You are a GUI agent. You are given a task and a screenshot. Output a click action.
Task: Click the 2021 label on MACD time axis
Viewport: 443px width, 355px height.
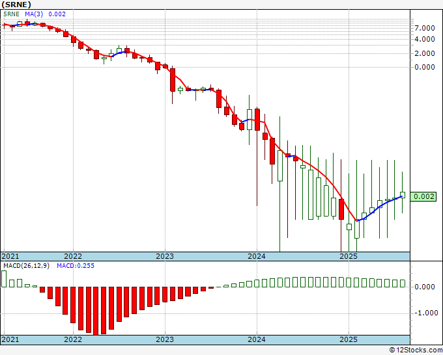(10, 339)
